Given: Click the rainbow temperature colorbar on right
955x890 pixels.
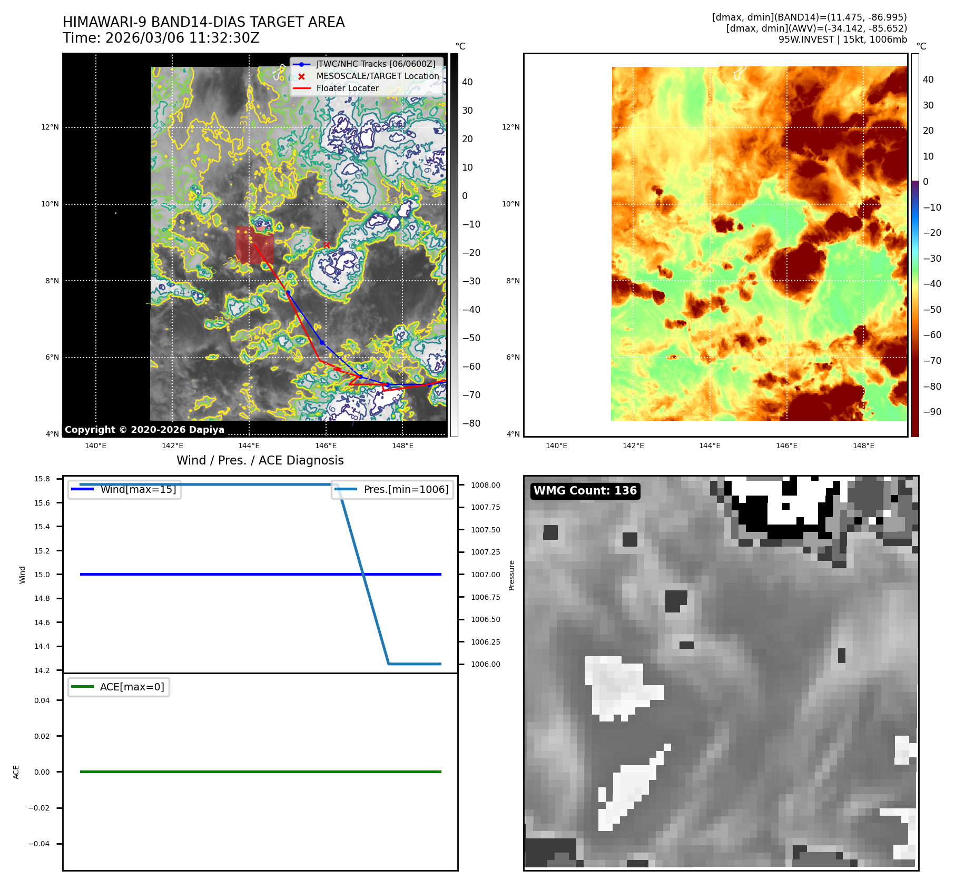Looking at the screenshot, I should (915, 245).
